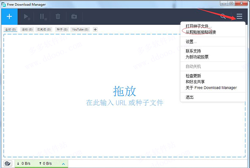Select 联系支持 menu entry
The width and height of the screenshot is (250, 168).
(212, 51)
